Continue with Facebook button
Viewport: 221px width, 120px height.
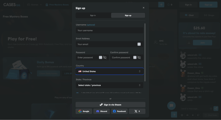[119, 111]
